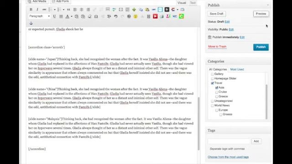The width and height of the screenshot is (292, 164).
Task: Switch to the Visual editor tab
Action: coord(182,3)
